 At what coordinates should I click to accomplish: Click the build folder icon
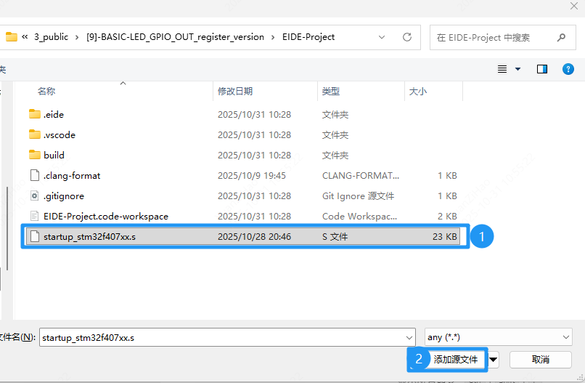click(35, 154)
